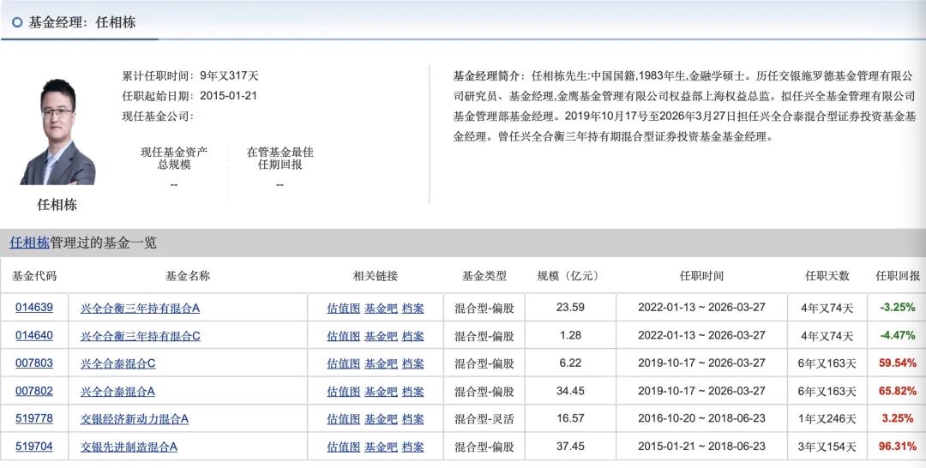Click the 23.59 fund size cell
Image resolution: width=926 pixels, height=468 pixels.
(570, 308)
